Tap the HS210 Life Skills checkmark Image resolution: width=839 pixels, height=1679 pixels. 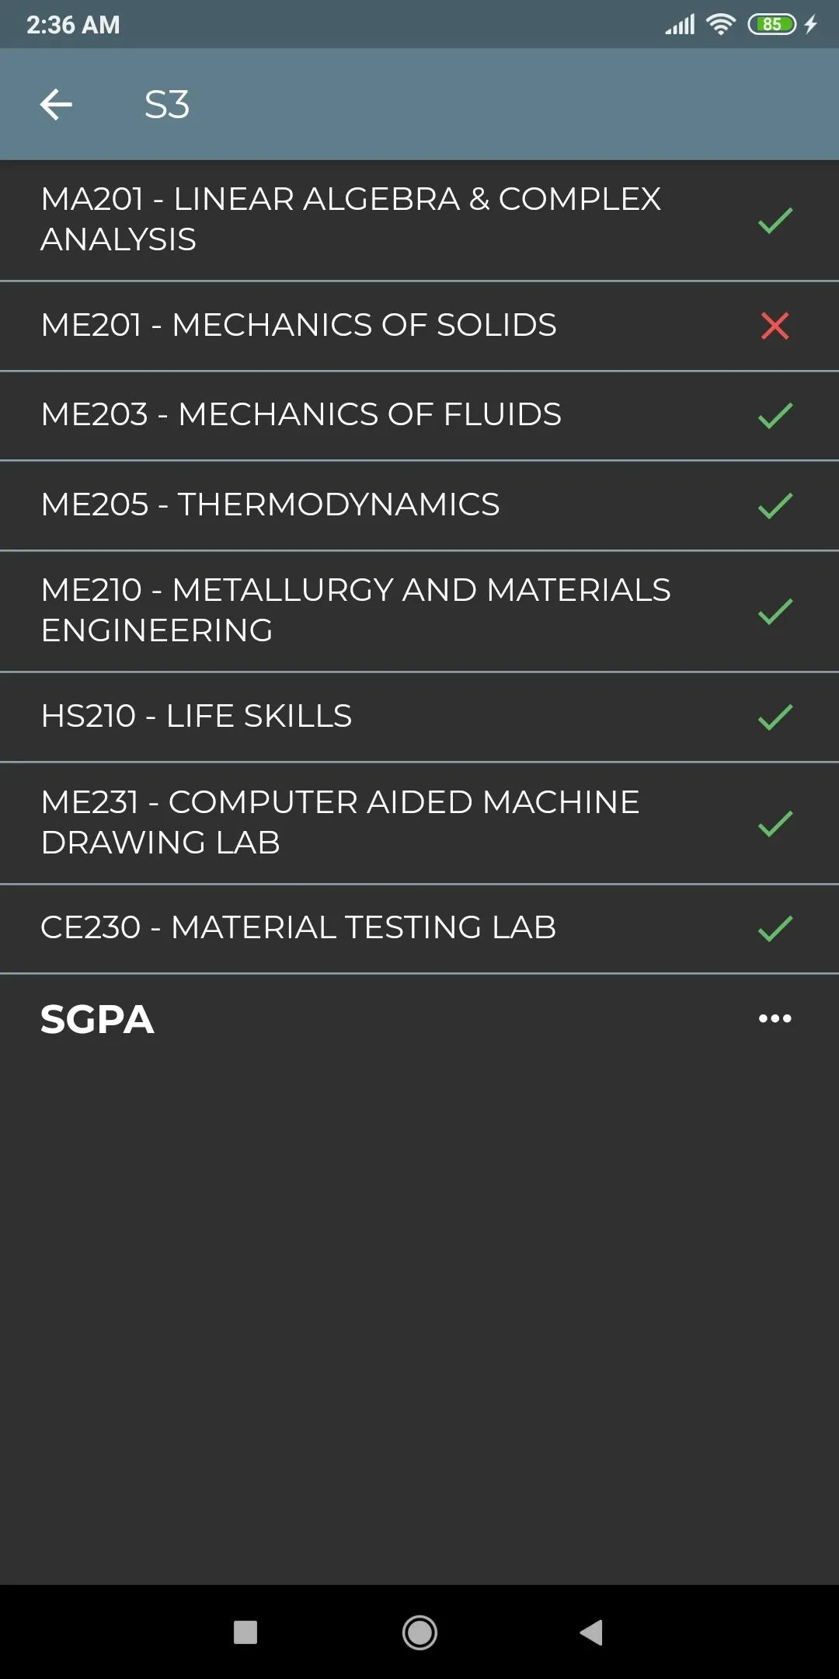click(775, 717)
